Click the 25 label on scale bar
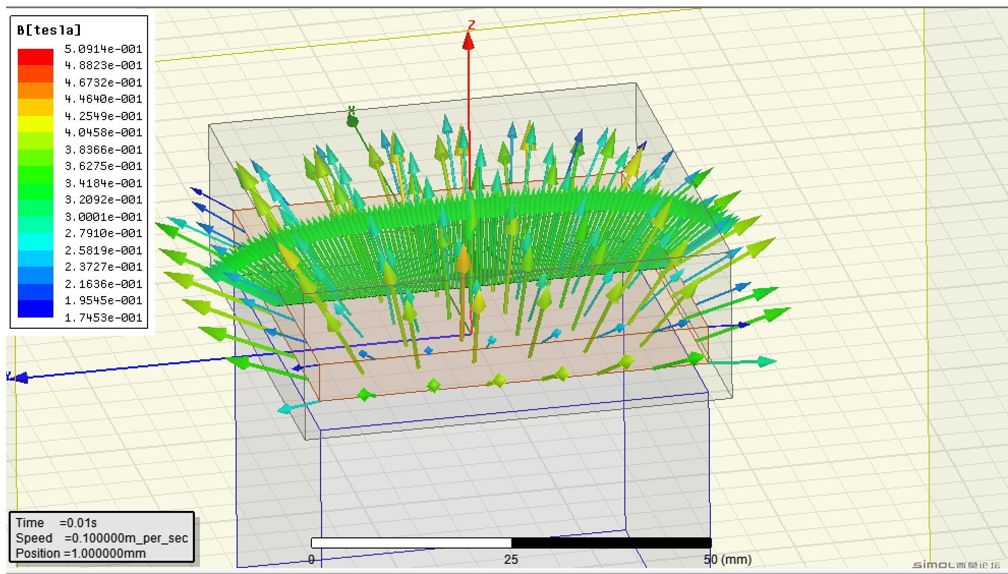1008x574 pixels. (x=511, y=560)
